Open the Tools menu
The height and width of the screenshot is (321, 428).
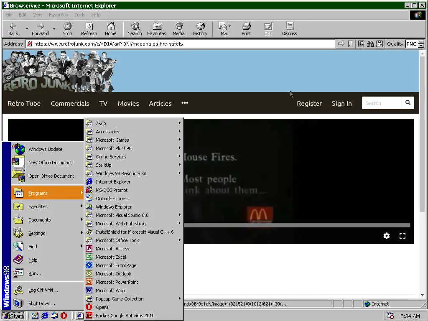[80, 15]
